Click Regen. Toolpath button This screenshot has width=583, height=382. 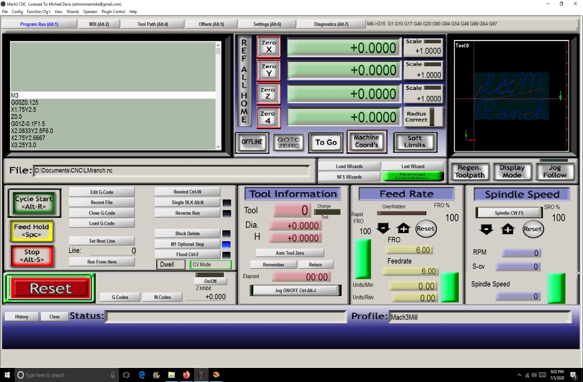coord(470,171)
